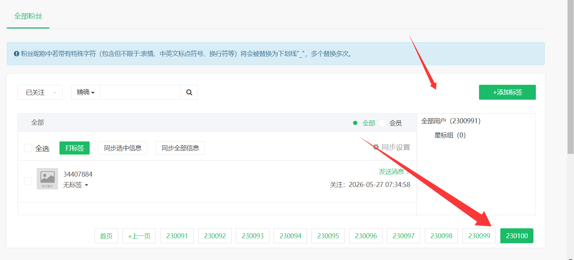
Task: Click current page 230100
Action: (517, 236)
